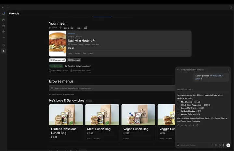Open the Meat Lunch Bag card

coord(102,122)
